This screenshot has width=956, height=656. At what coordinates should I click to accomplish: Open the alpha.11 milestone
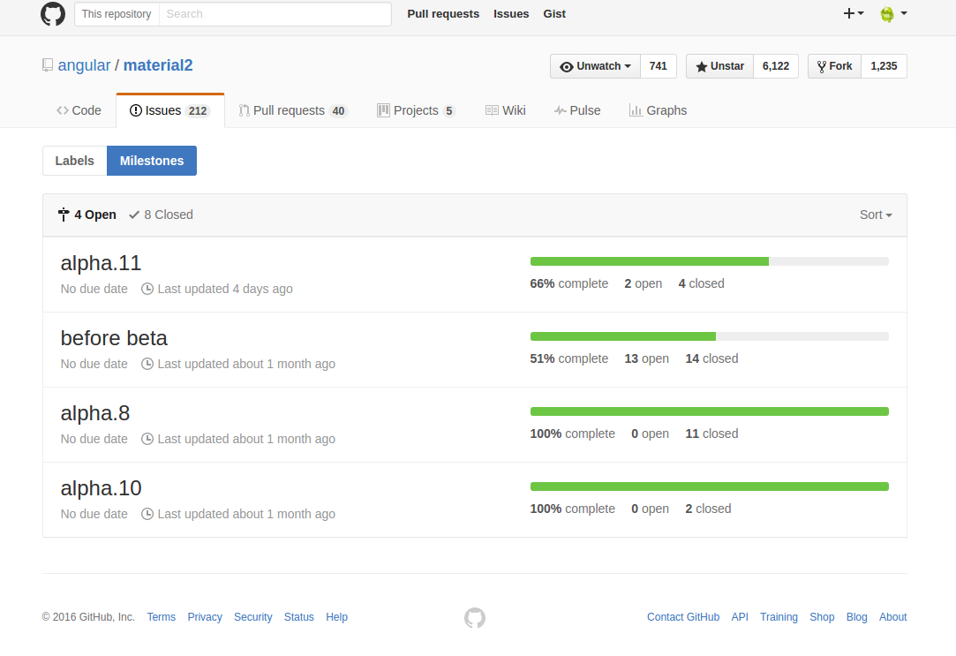(101, 263)
